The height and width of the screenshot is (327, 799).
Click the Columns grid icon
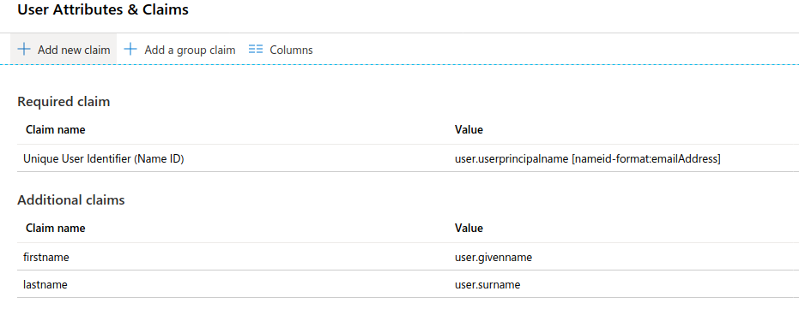[x=256, y=50]
